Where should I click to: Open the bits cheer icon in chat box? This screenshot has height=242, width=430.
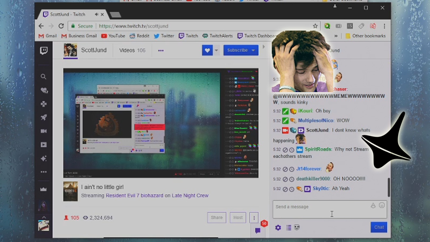(x=373, y=205)
